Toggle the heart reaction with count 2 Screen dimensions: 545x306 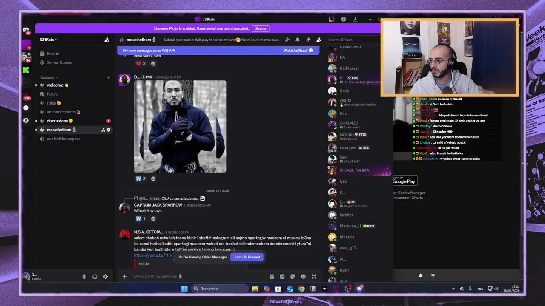(141, 64)
